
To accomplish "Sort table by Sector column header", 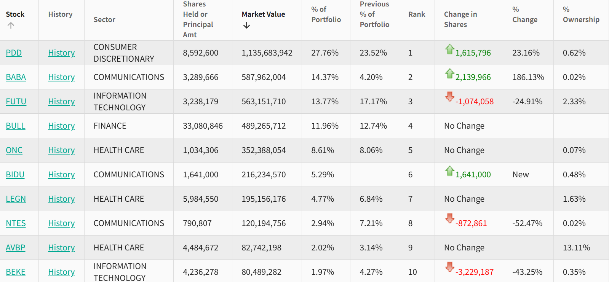I will [x=104, y=20].
